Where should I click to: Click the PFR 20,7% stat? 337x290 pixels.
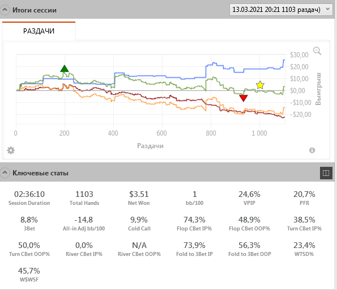(304, 198)
